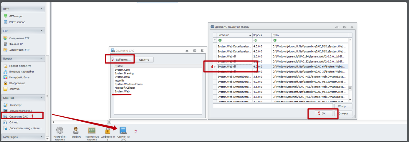This screenshot has width=409, height=142.
Task: Click filter icon under Путь column
Action: (x=274, y=40)
